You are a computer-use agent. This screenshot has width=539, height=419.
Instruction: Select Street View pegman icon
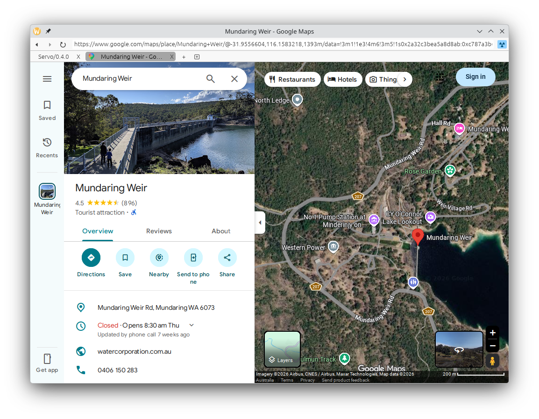tap(492, 361)
